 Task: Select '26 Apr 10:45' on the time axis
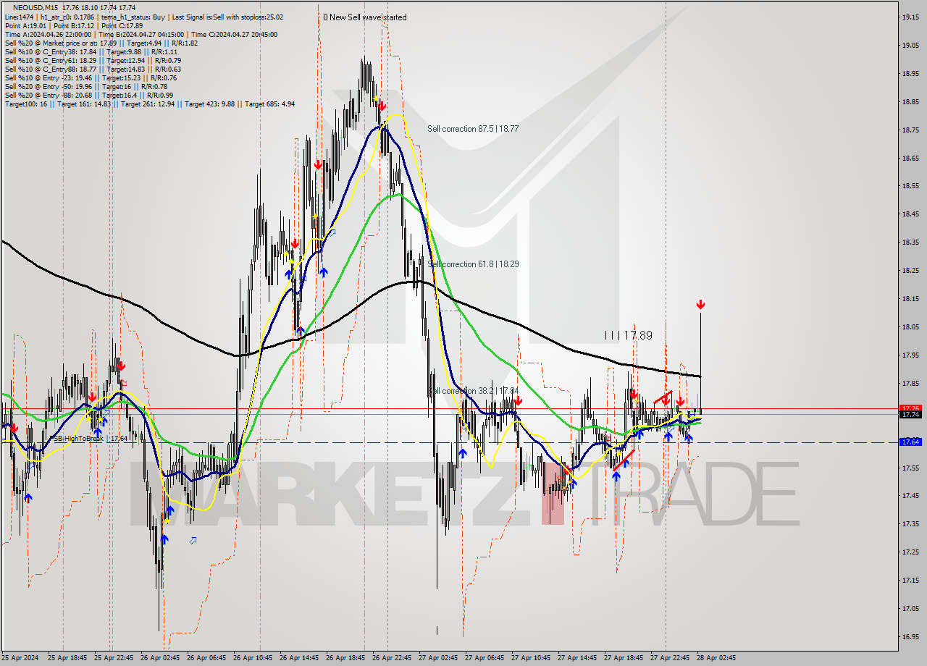253,658
